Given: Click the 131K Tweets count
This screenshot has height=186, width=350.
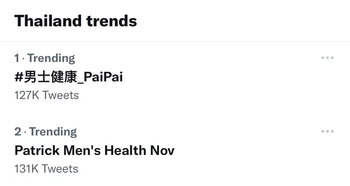Looking at the screenshot, I should pos(46,169).
